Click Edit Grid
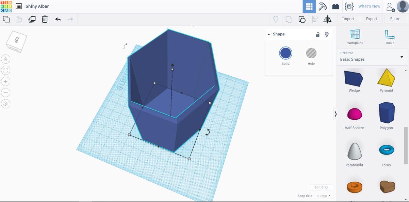The image size is (409, 202). click(x=321, y=187)
